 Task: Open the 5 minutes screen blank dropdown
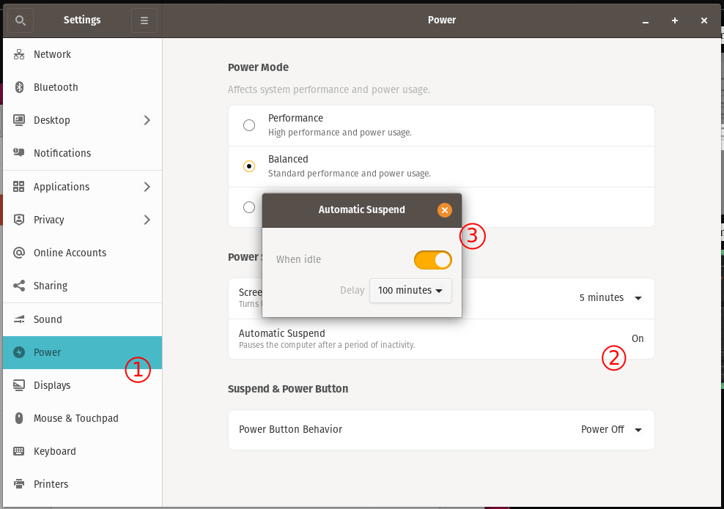(611, 297)
